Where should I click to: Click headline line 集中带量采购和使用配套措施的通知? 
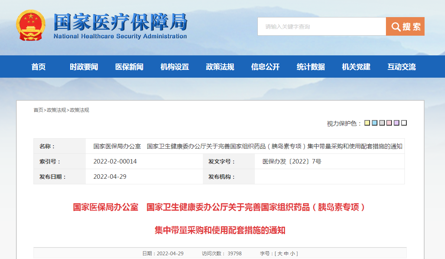[220, 230]
